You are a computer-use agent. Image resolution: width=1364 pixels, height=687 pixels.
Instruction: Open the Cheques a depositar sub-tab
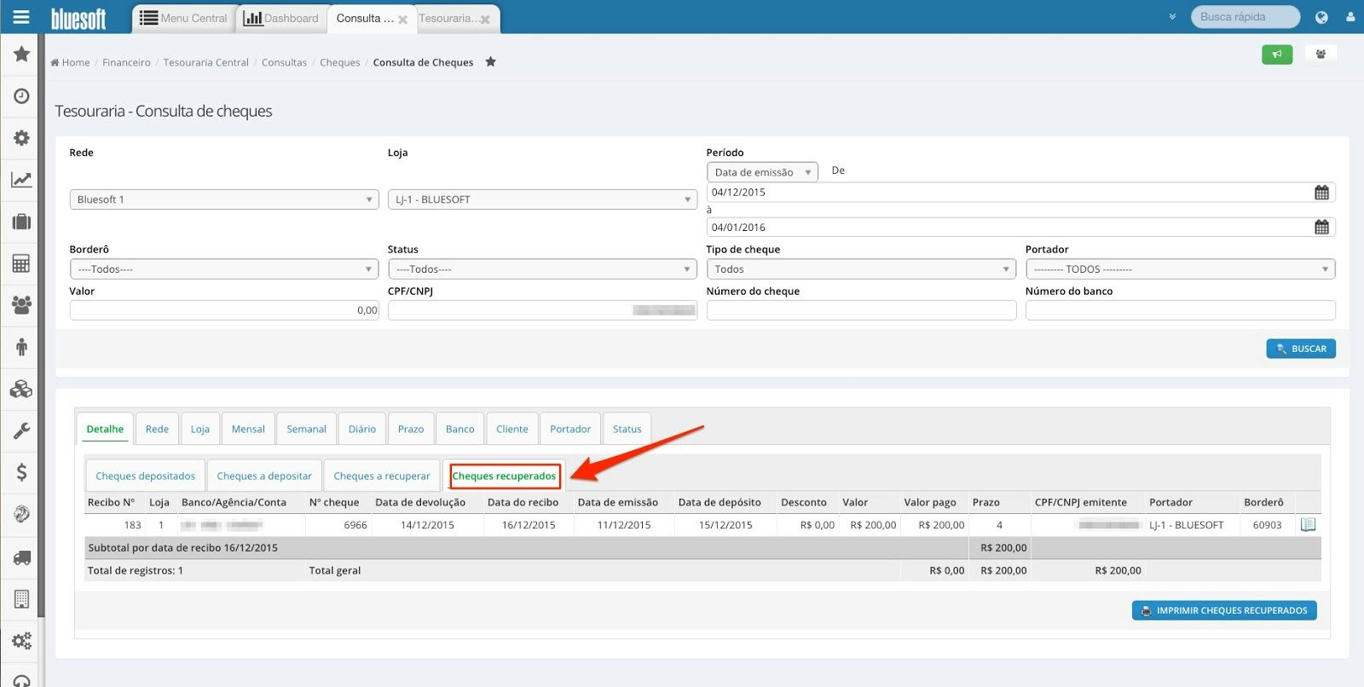click(264, 476)
